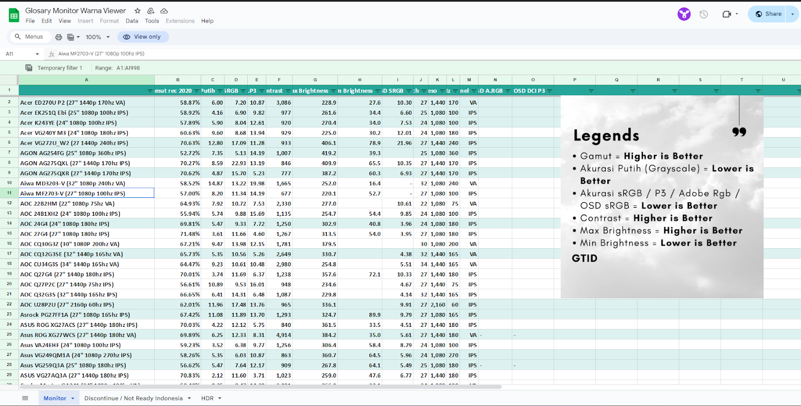This screenshot has height=406, width=801.
Task: Click AOC U28P2U name cell
Action: 86,305
